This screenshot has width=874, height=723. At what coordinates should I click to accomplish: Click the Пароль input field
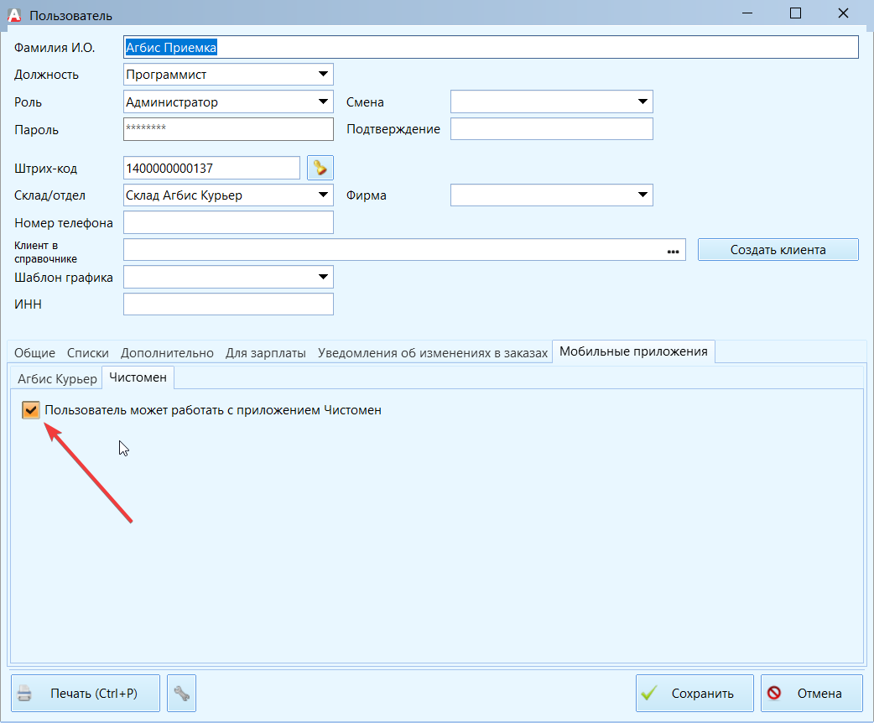(x=228, y=129)
